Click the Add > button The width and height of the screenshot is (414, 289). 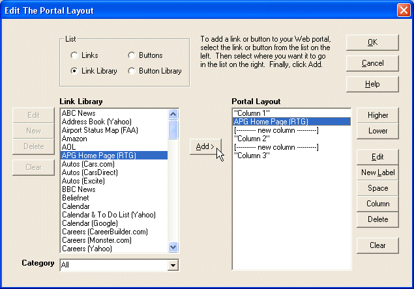point(205,146)
